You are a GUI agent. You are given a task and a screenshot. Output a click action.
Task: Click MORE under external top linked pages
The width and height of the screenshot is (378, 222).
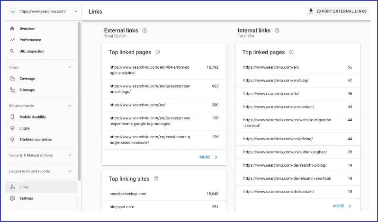tap(208, 157)
